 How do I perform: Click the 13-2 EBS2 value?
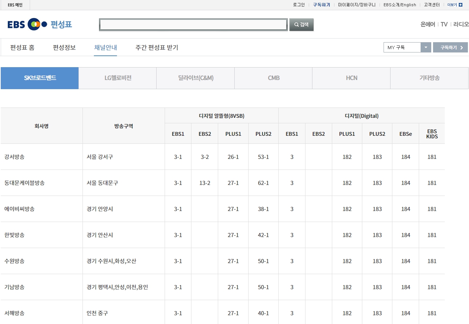205,183
